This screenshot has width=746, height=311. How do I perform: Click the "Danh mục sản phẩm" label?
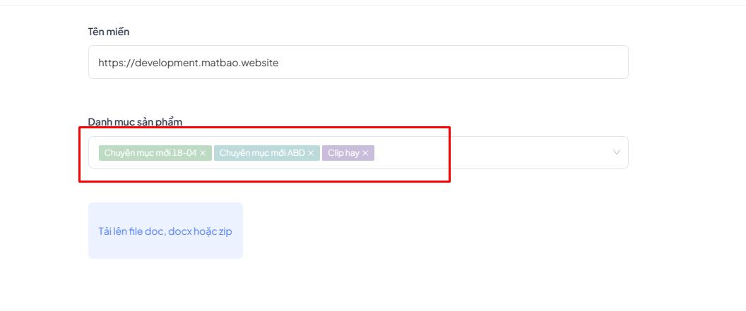(135, 122)
